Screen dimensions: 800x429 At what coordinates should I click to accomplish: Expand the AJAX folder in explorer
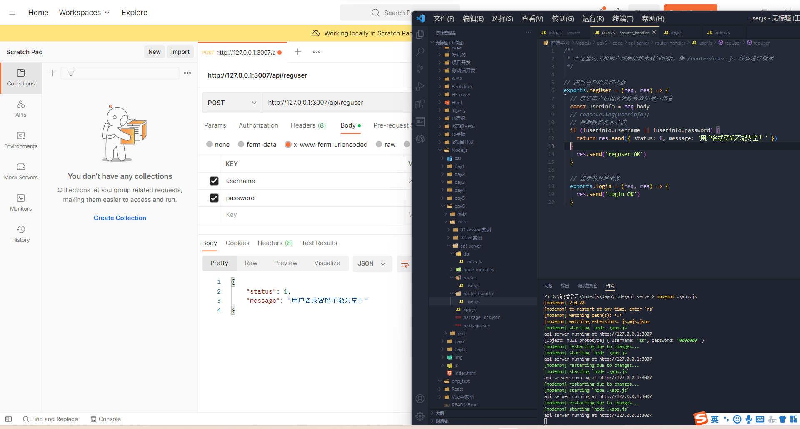point(457,78)
